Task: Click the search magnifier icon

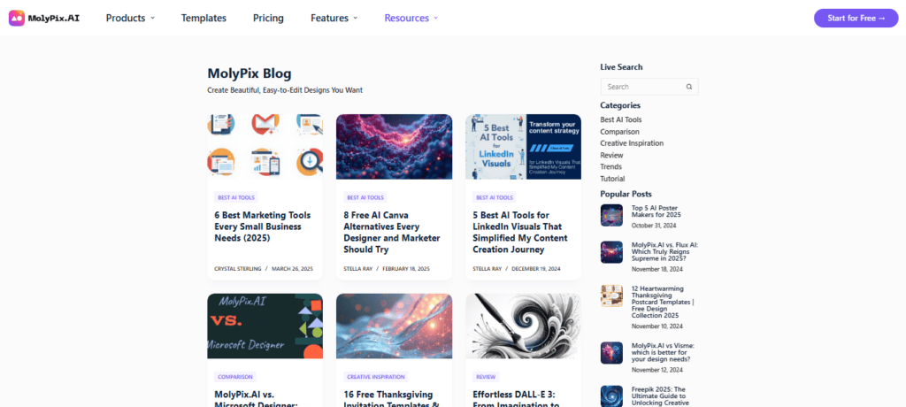Action: coord(689,87)
